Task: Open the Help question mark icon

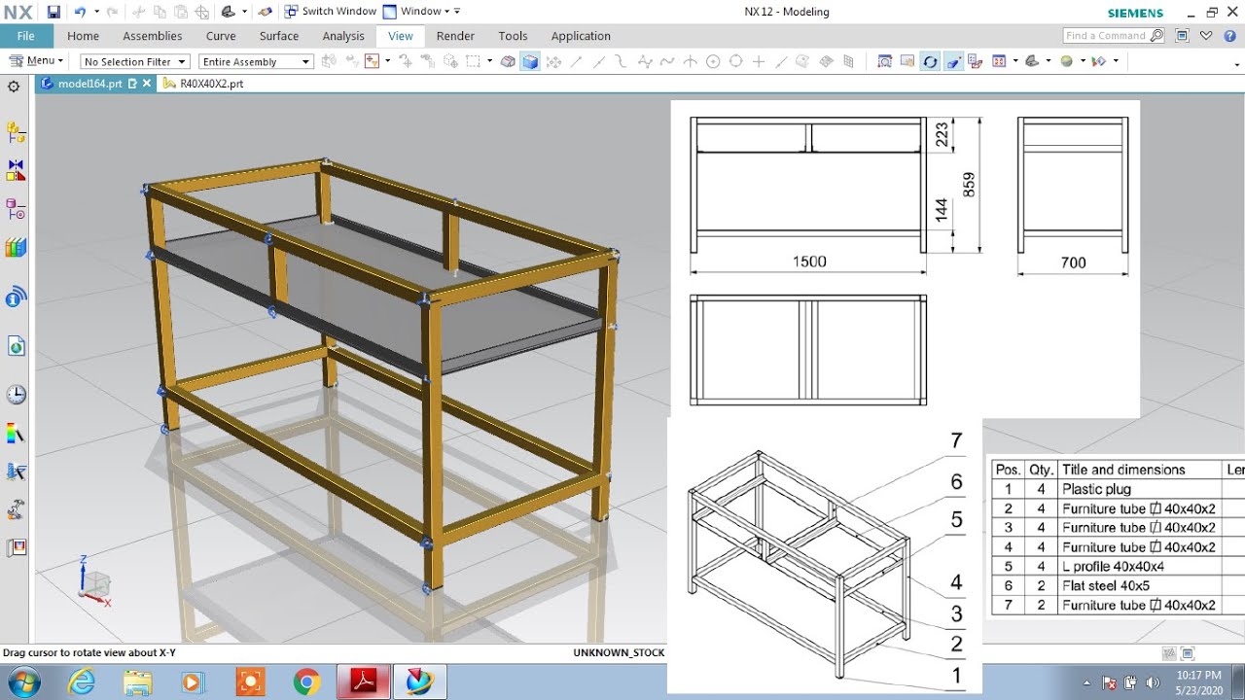Action: 1227,36
